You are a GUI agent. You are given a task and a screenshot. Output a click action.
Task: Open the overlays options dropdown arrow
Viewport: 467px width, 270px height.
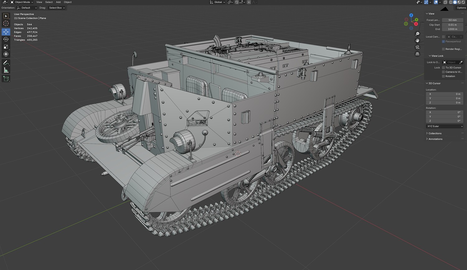click(440, 2)
